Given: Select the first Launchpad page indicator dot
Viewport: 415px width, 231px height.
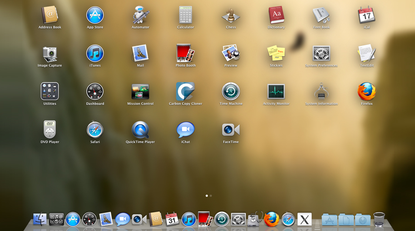Looking at the screenshot, I should [x=207, y=196].
